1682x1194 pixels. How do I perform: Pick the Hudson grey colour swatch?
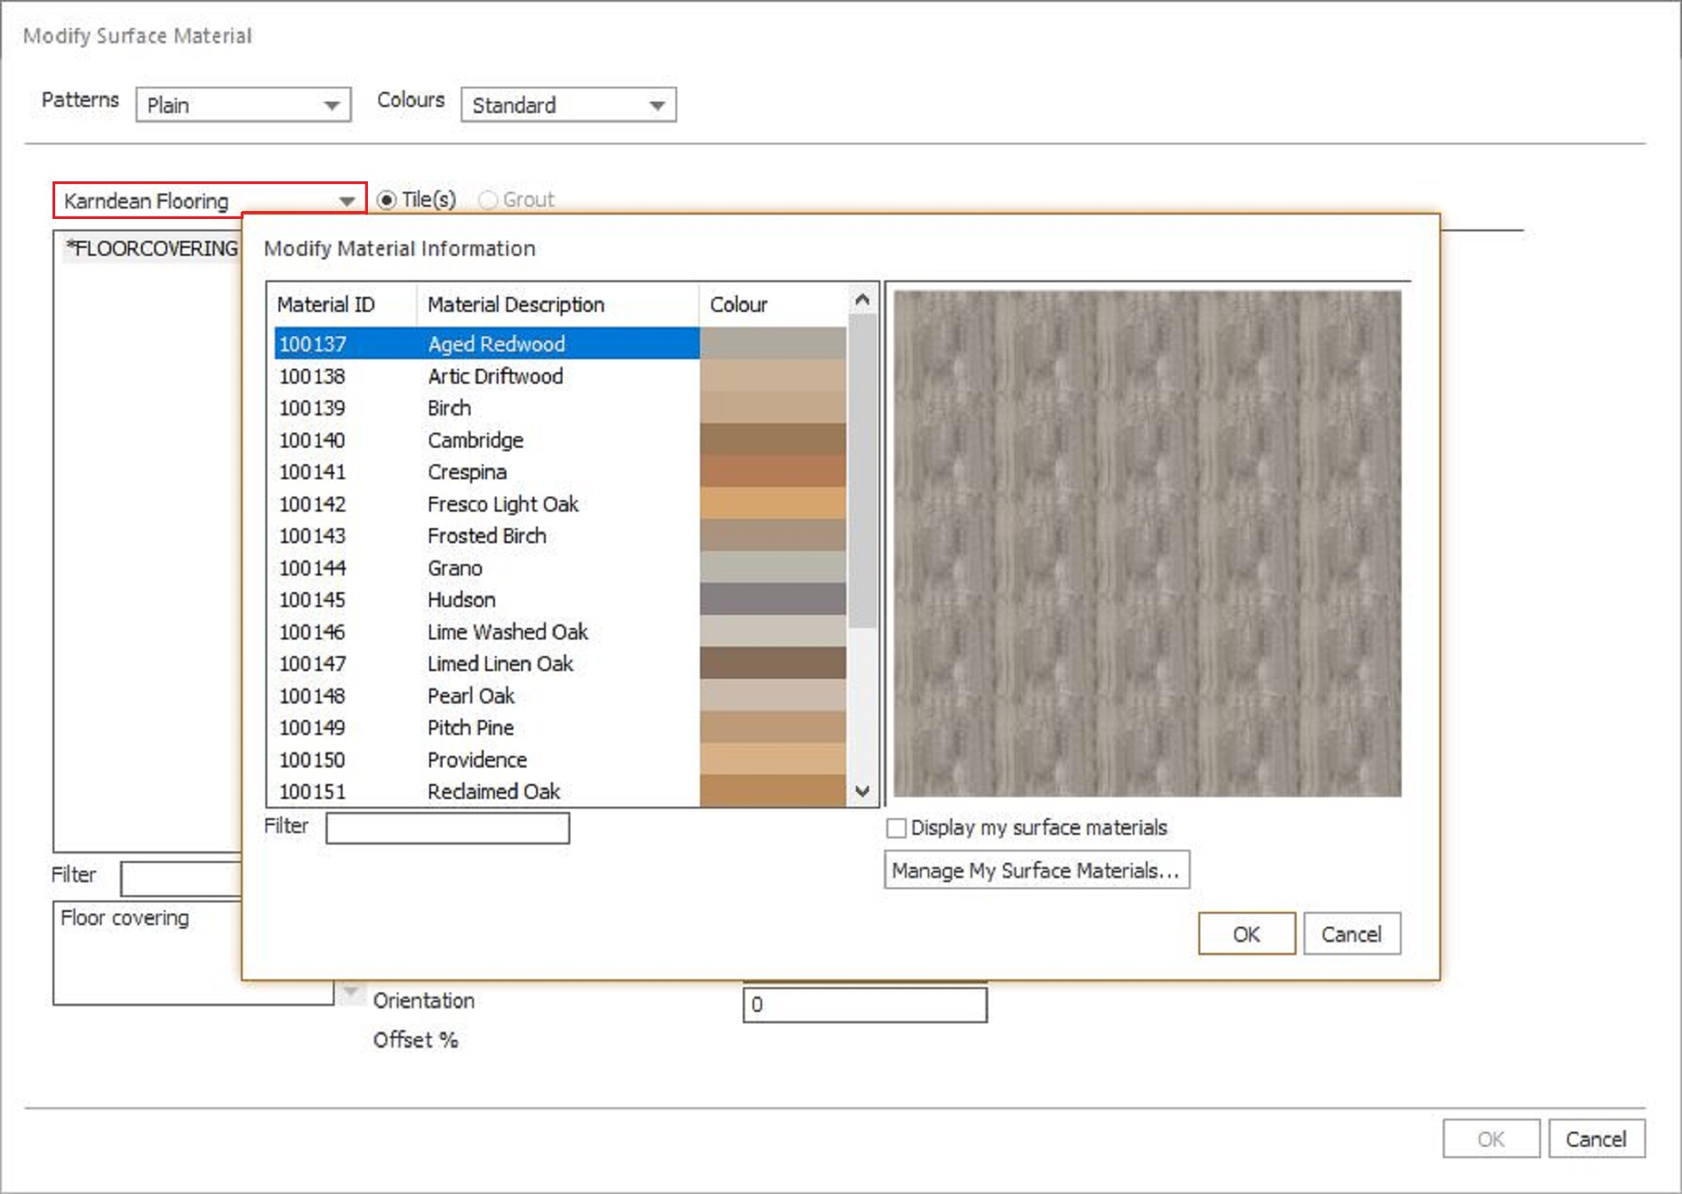pos(773,599)
